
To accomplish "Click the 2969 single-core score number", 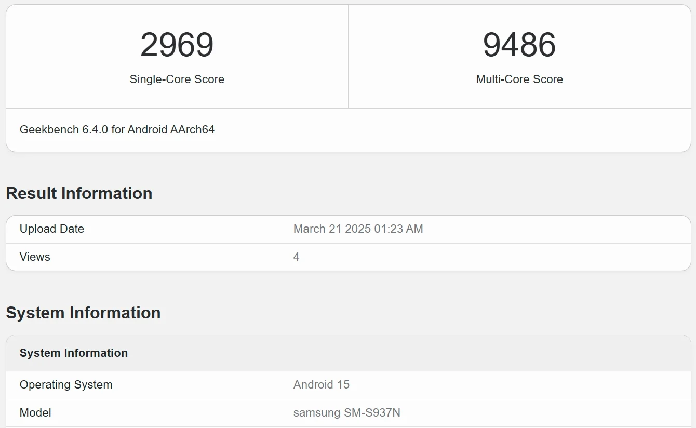I will tap(177, 45).
